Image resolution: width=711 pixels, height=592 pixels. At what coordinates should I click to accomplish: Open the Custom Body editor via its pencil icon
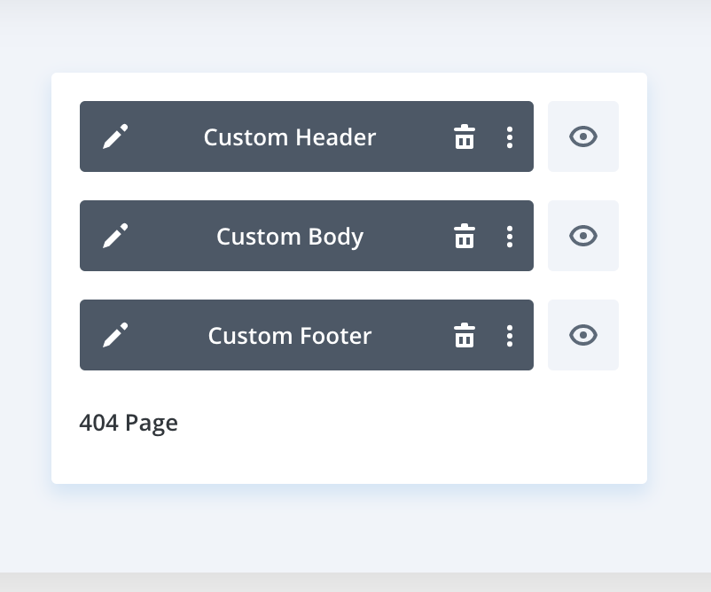[x=115, y=236]
